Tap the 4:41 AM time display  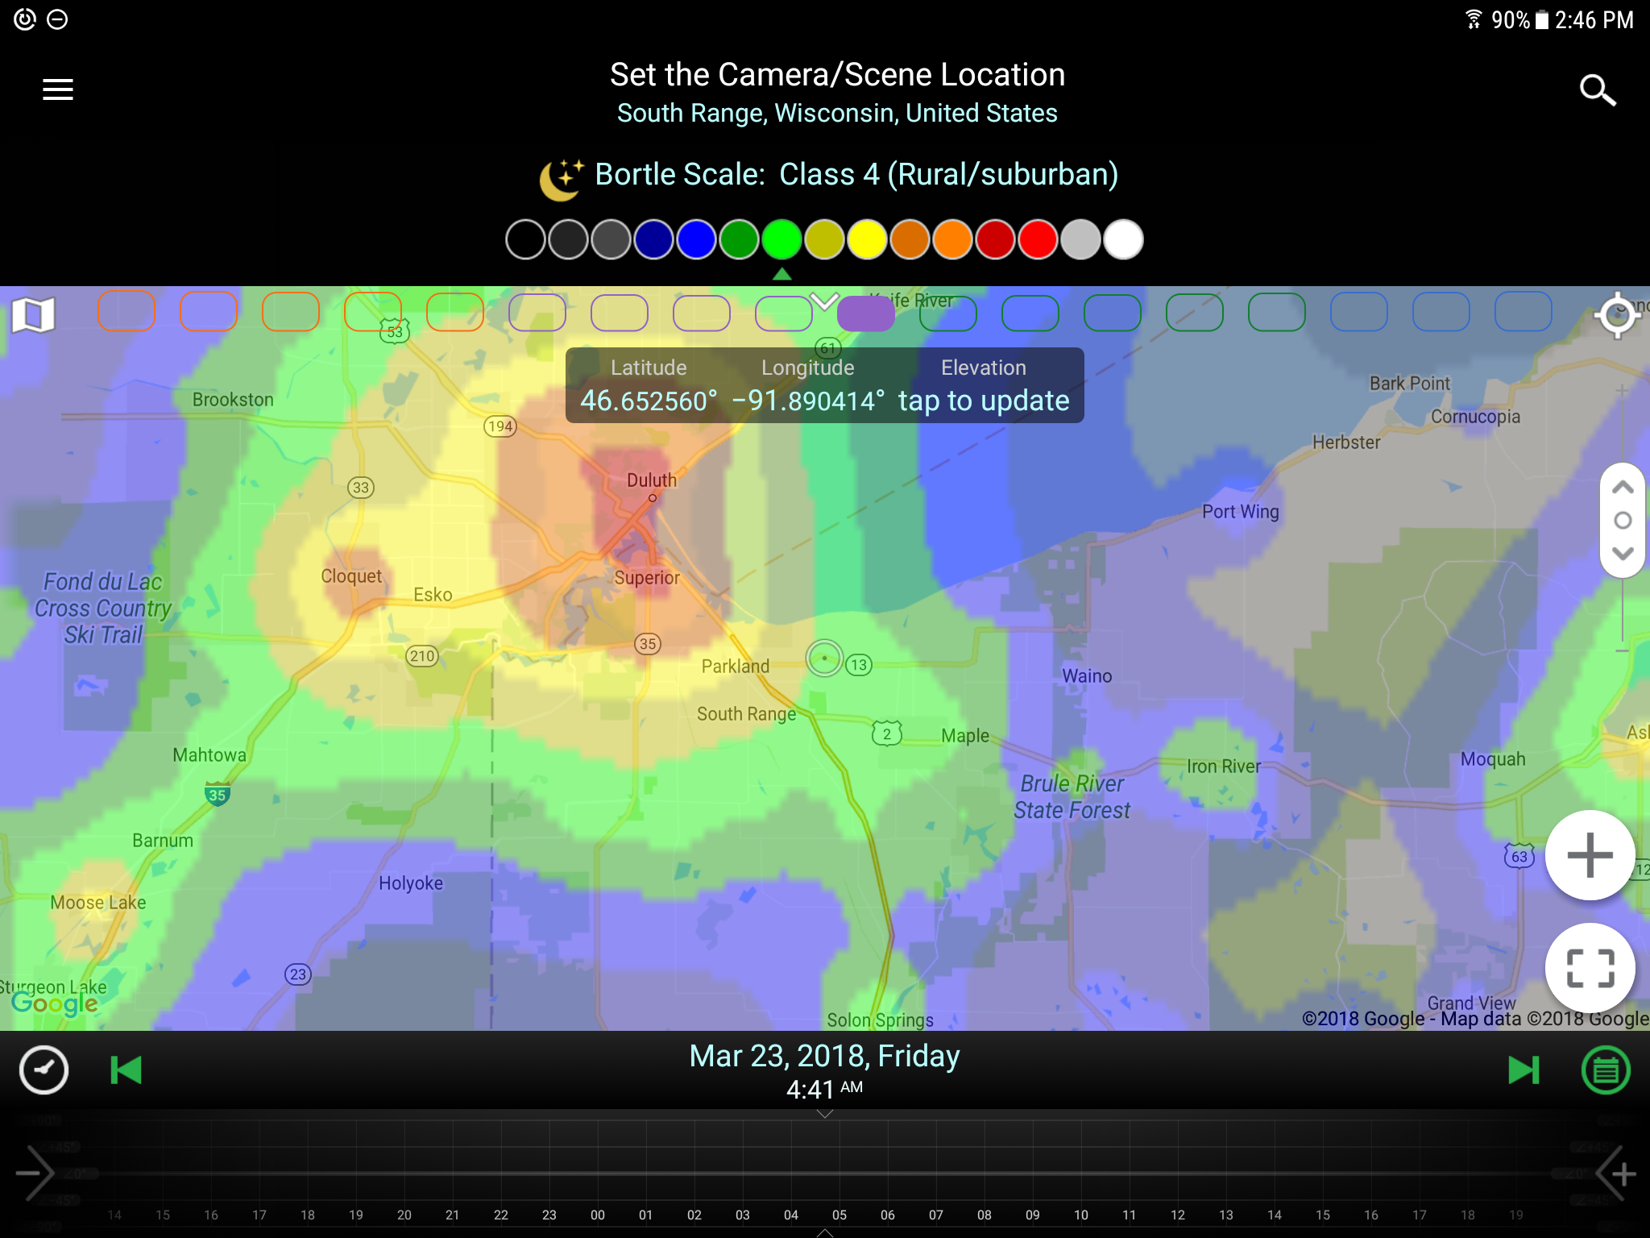click(x=824, y=1090)
